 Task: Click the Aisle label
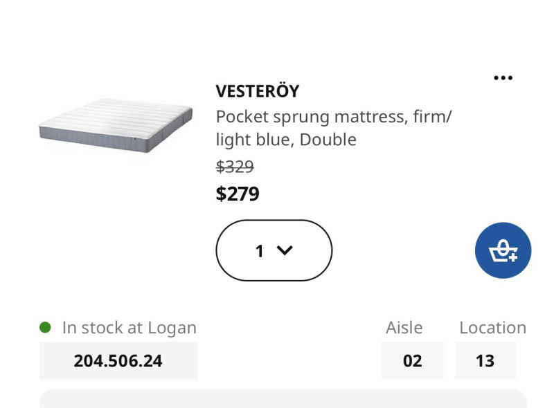[x=404, y=328]
